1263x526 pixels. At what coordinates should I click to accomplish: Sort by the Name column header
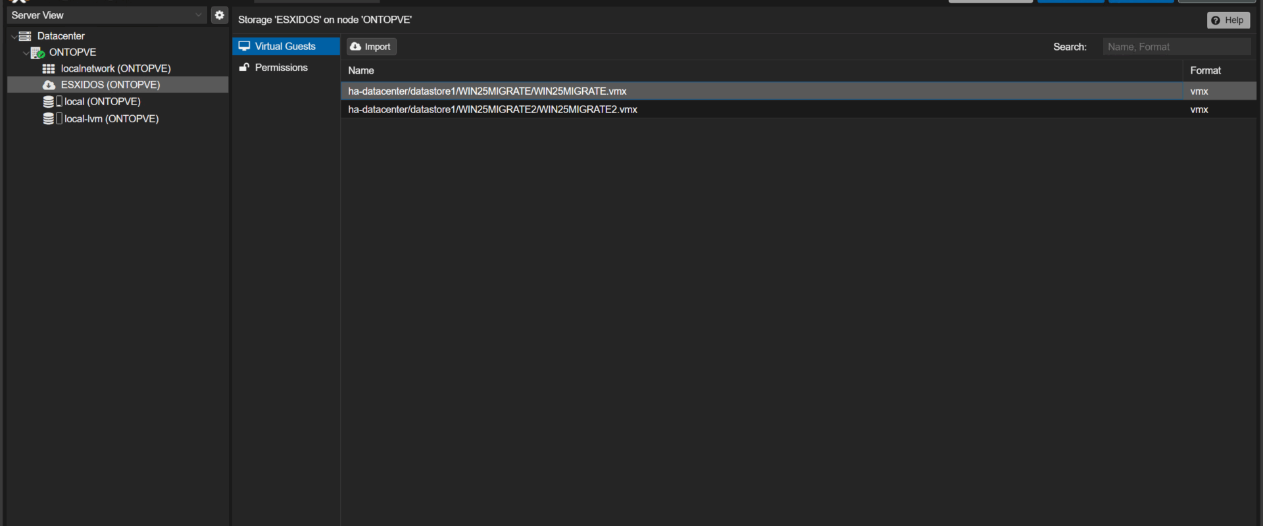[762, 70]
